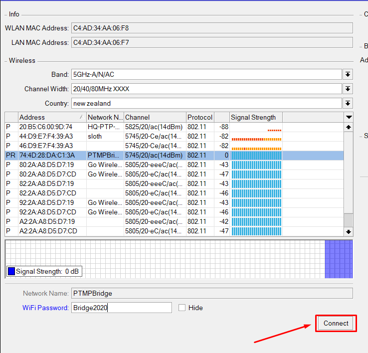368x353 pixels.
Task: Click the WLAN MAC Address field
Action: [x=211, y=28]
